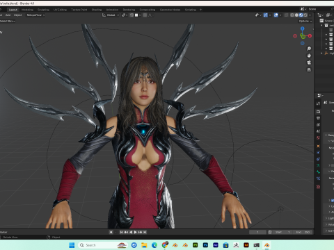Click the End frame 250 field
Viewport: 334px width, 250px height.
click(303, 232)
